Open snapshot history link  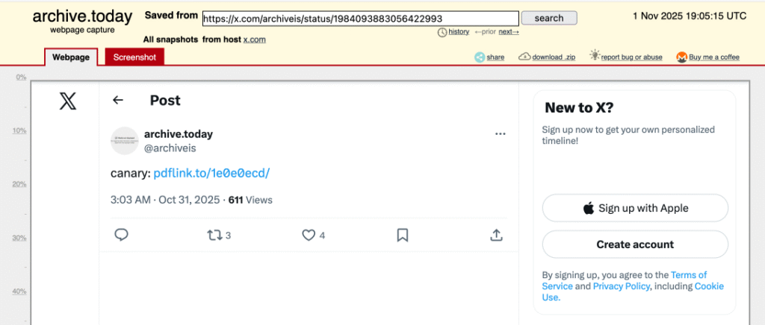point(459,32)
